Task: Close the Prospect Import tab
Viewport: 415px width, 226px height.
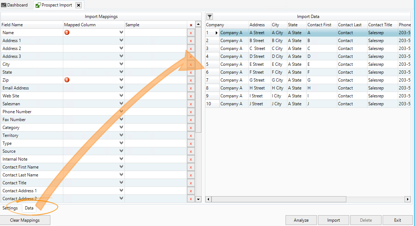Action: click(x=78, y=5)
